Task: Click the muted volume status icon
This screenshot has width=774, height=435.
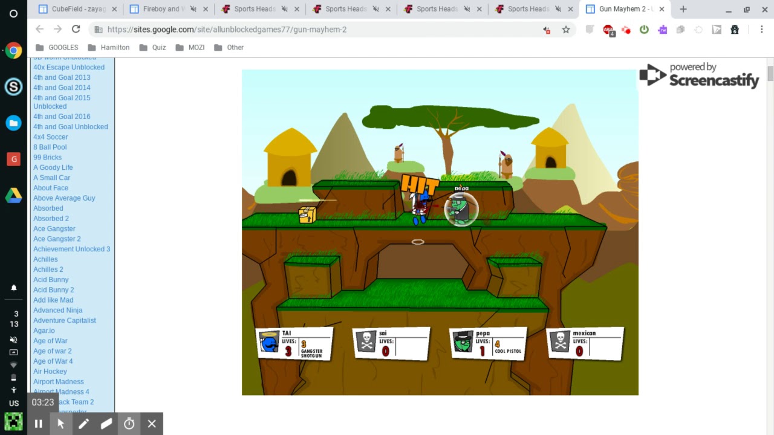Action: click(14, 340)
